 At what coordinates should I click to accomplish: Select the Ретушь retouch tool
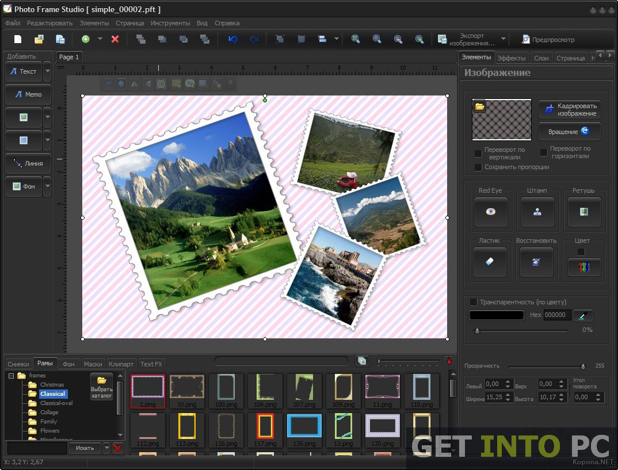click(x=583, y=212)
